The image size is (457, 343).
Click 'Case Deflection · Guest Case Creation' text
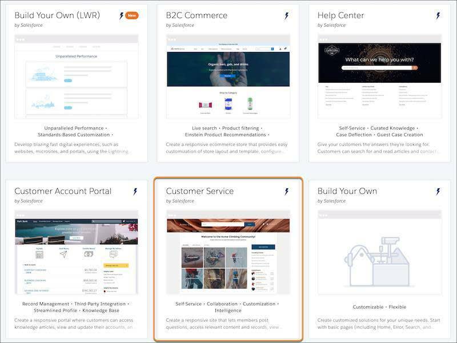click(379, 135)
